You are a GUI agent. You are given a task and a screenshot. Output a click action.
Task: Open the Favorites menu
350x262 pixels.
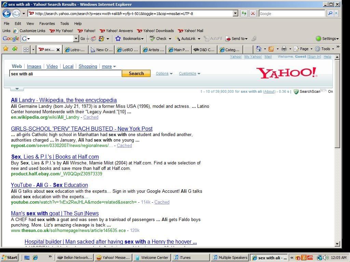click(x=47, y=24)
